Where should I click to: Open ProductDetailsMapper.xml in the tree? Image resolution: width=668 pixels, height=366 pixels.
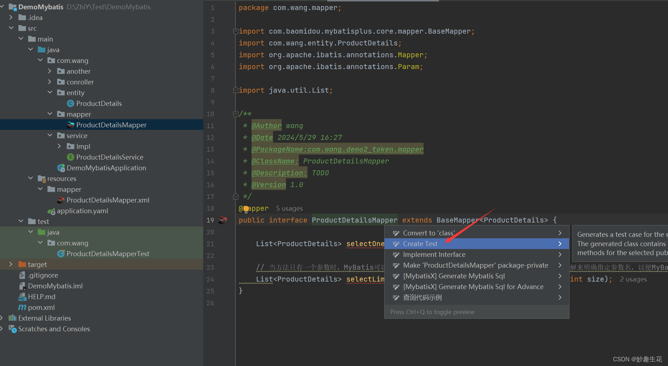point(108,200)
